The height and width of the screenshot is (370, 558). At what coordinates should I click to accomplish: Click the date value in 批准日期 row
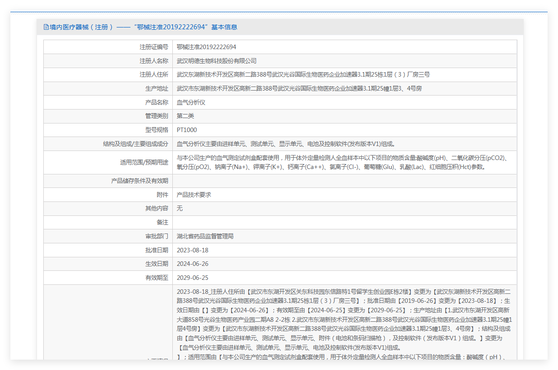[193, 250]
